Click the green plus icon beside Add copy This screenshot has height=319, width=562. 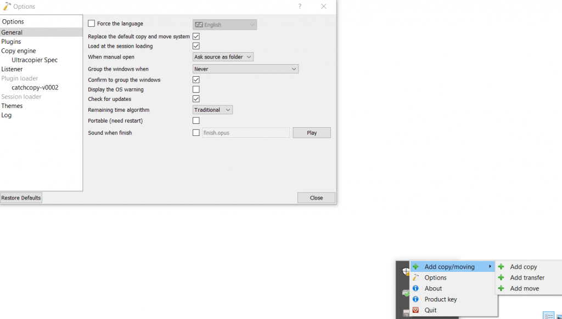(501, 267)
